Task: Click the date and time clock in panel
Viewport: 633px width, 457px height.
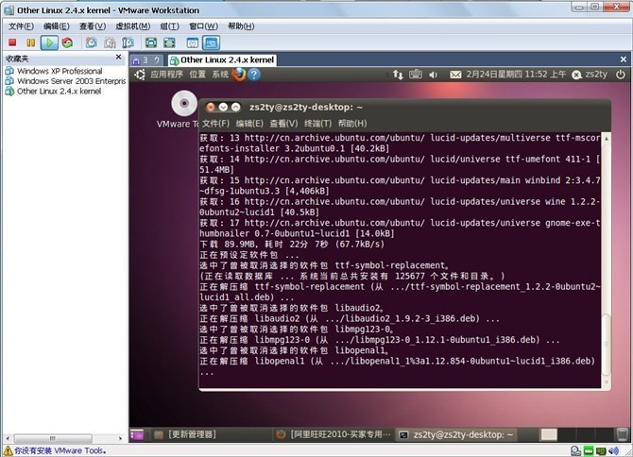Action: 516,75
